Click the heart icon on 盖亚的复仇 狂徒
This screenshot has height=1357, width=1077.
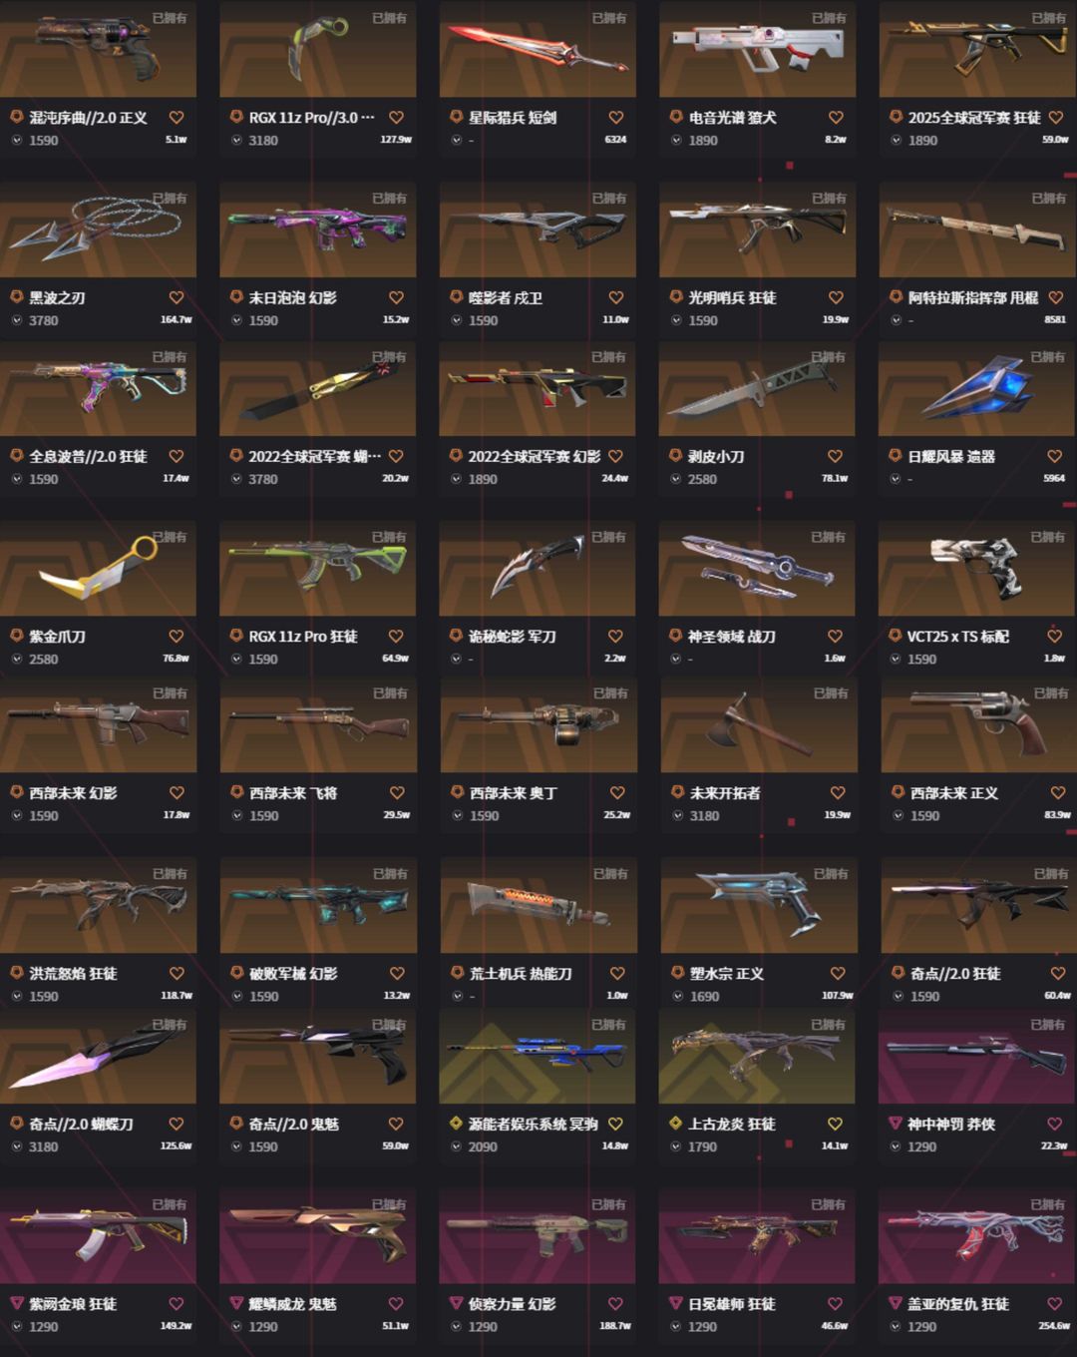pyautogui.click(x=1055, y=1304)
